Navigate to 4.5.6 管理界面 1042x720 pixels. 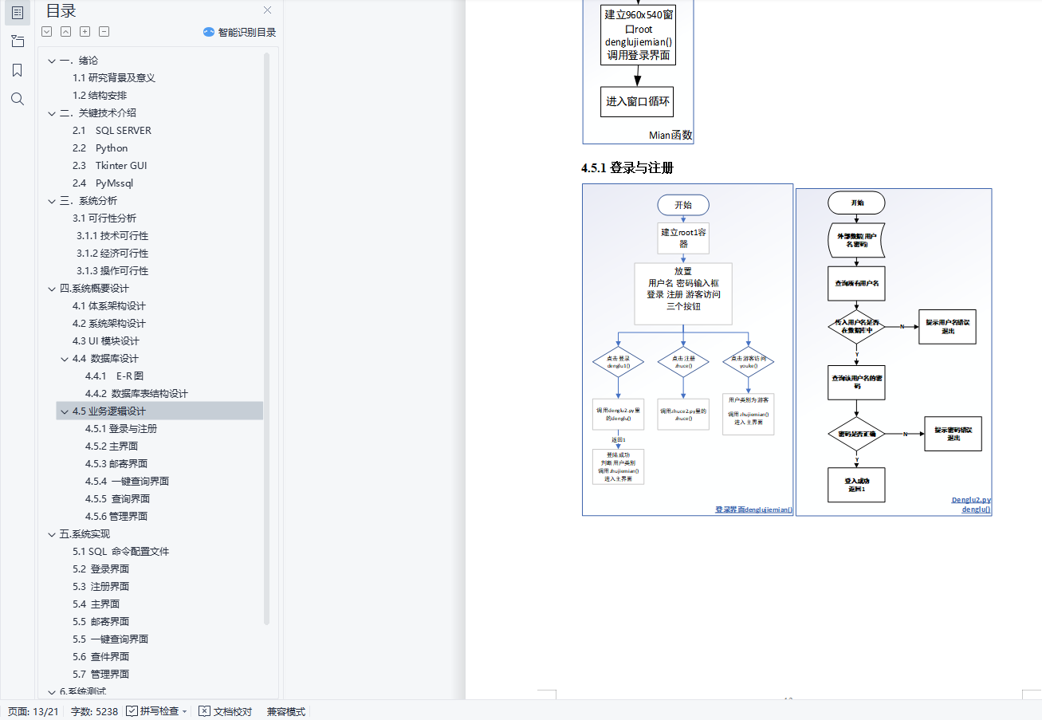coord(116,517)
